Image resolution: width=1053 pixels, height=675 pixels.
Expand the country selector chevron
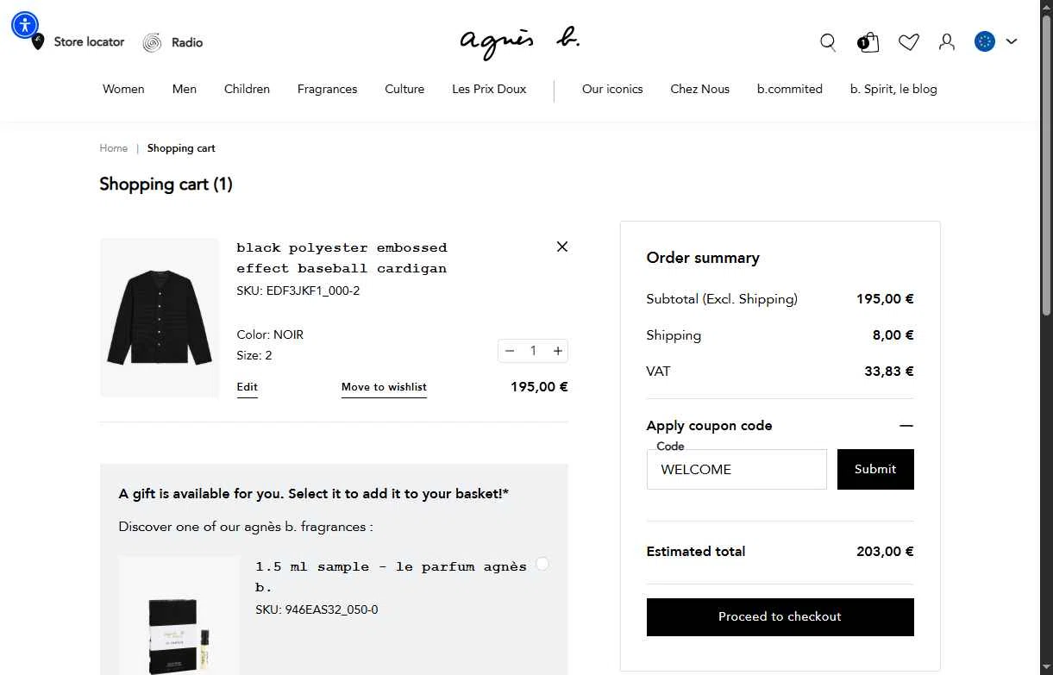pyautogui.click(x=1012, y=41)
